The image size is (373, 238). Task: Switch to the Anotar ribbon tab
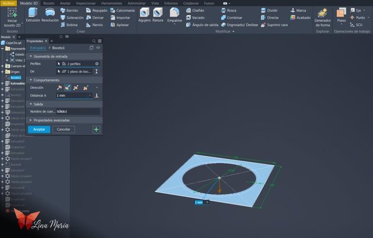click(65, 3)
